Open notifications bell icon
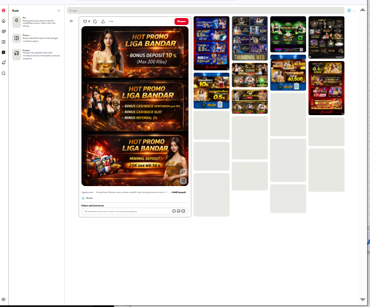370x307 pixels. point(3,63)
